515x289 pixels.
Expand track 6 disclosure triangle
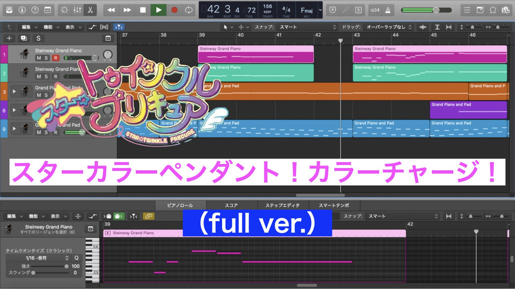click(14, 110)
